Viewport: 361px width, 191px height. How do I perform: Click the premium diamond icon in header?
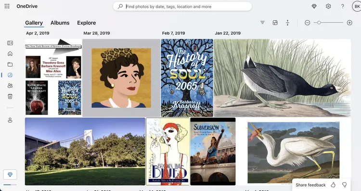314,6
